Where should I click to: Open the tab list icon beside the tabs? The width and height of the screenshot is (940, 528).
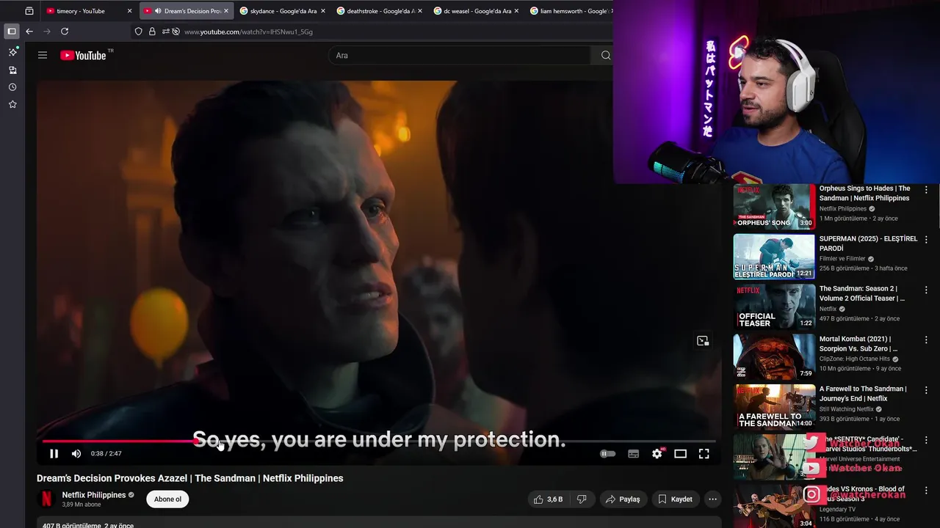(x=29, y=11)
